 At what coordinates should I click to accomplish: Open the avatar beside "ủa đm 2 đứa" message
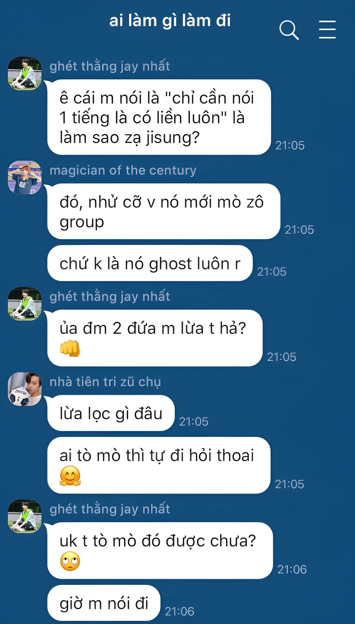[x=25, y=304]
